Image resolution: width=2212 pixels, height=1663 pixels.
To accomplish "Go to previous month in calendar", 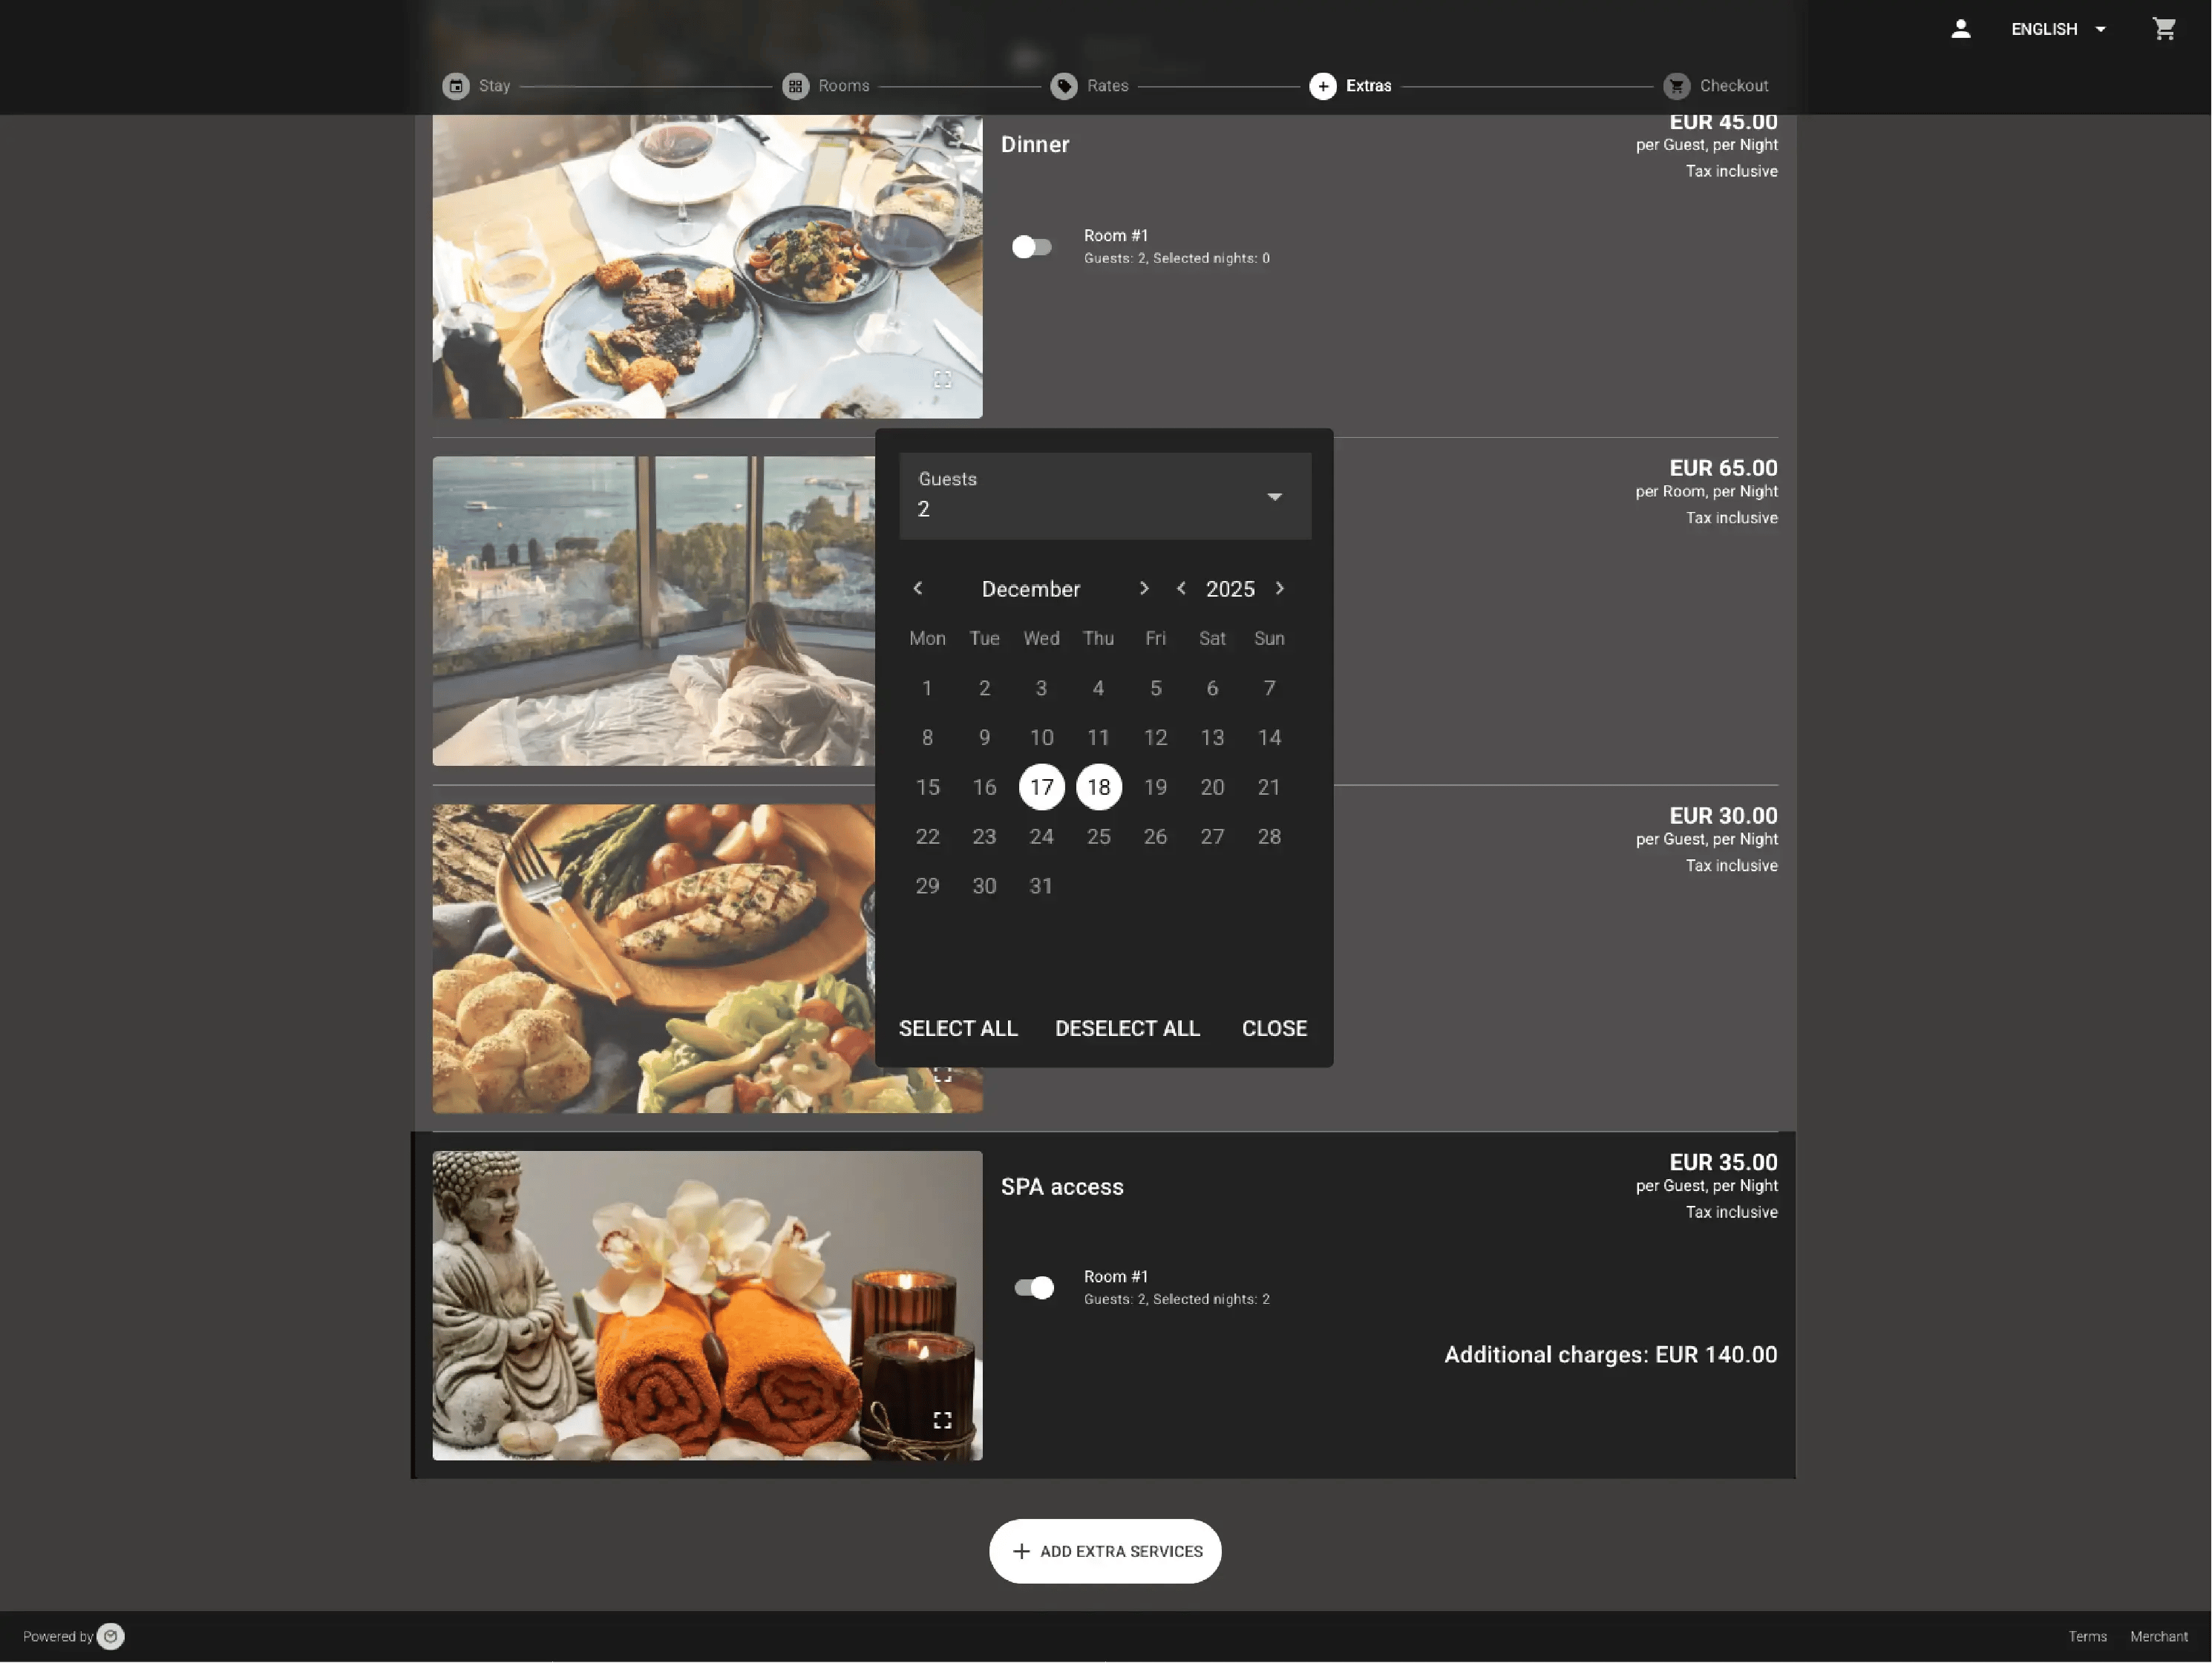I will pos(918,589).
